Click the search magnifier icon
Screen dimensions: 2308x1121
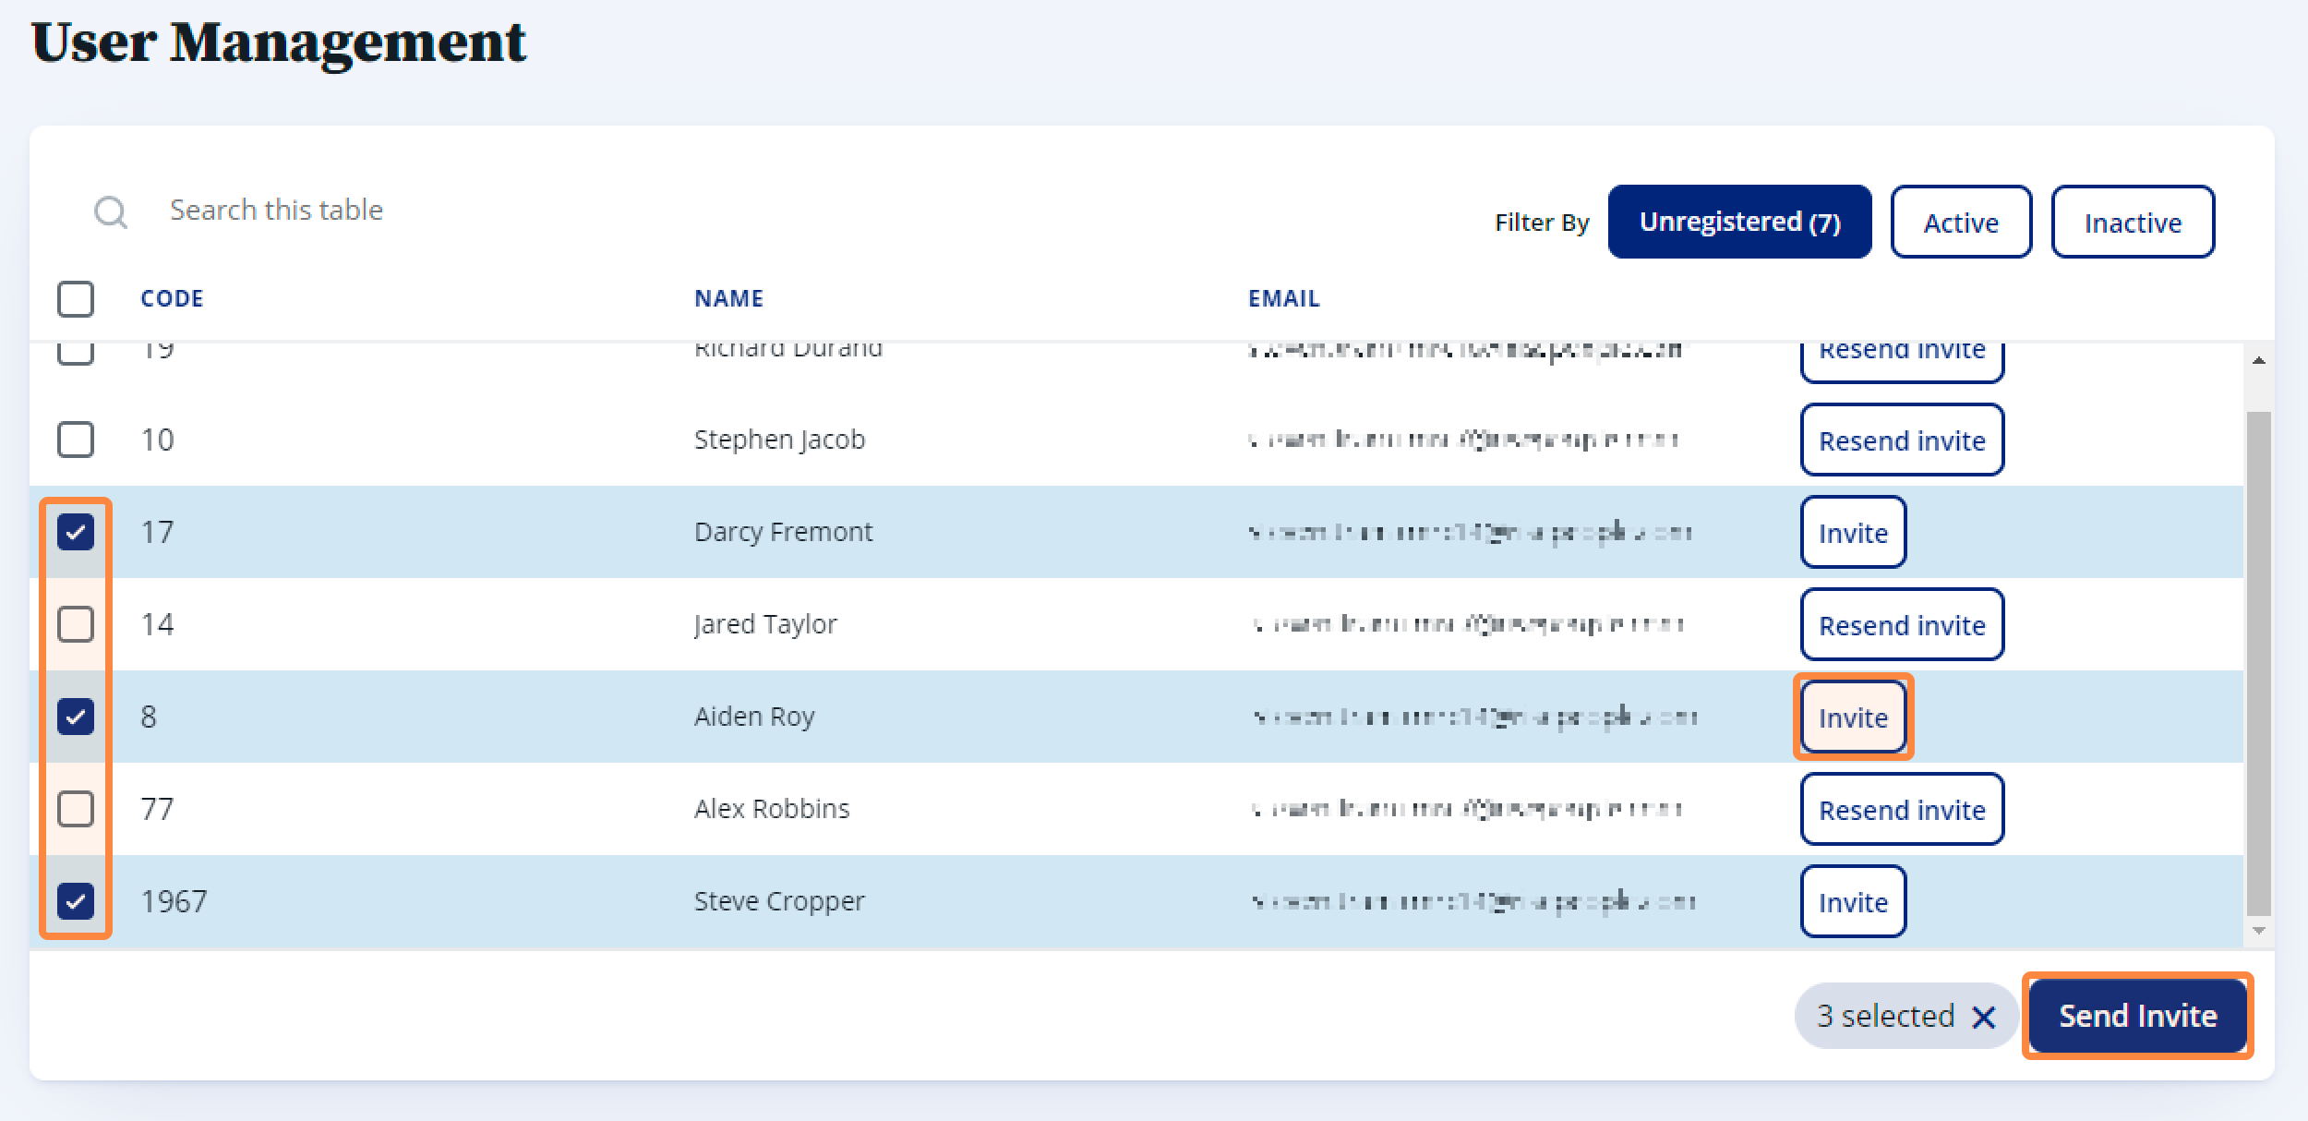tap(111, 211)
